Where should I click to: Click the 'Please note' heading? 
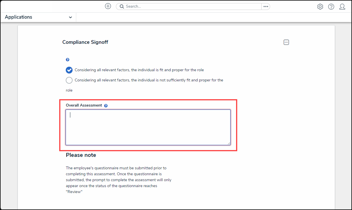click(x=81, y=155)
